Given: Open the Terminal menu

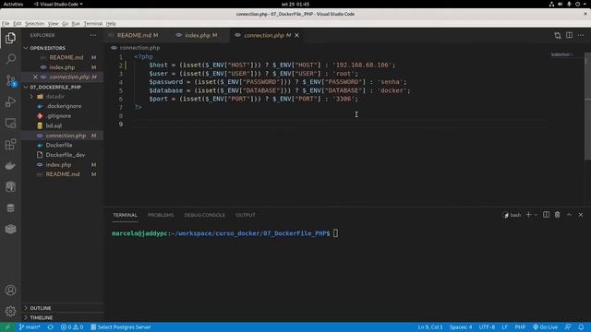Looking at the screenshot, I should [x=93, y=23].
